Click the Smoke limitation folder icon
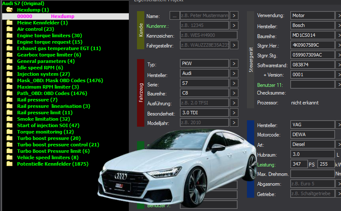This screenshot has height=211, width=341. pos(9,119)
